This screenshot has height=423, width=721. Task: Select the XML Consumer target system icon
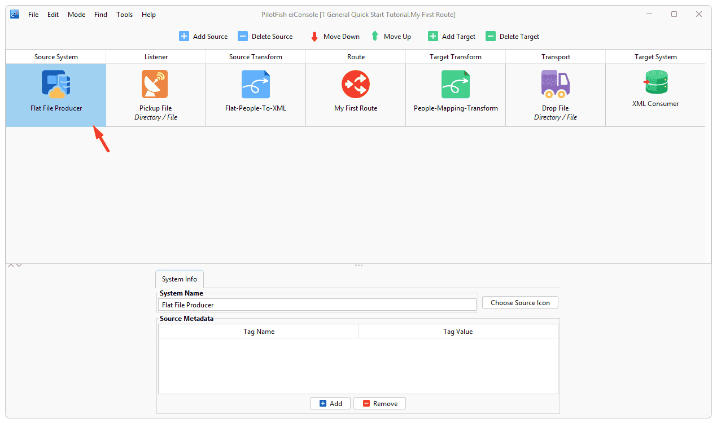point(656,82)
